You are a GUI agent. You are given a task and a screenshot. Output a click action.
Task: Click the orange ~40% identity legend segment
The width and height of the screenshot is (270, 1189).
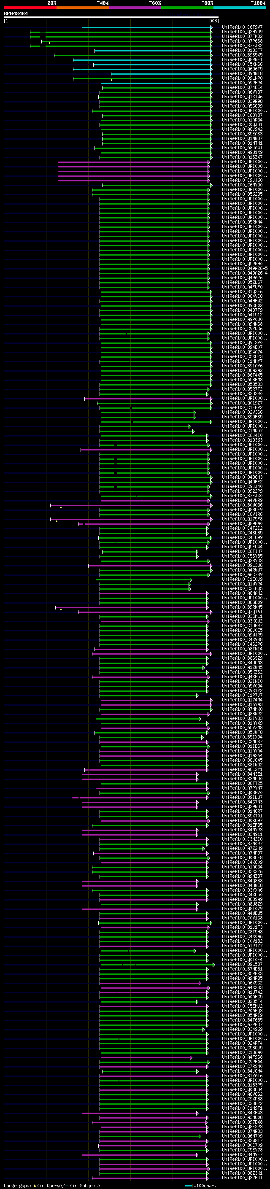83,8
